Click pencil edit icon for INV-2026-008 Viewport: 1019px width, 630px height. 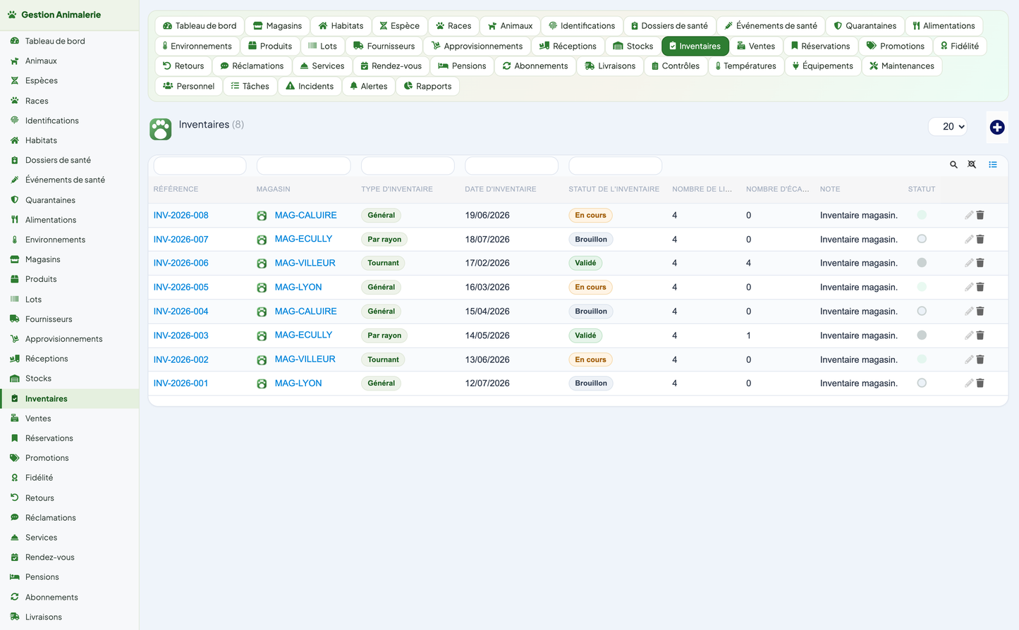click(x=968, y=215)
